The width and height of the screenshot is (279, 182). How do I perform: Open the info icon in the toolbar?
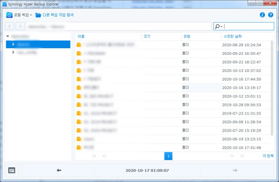[262, 15]
